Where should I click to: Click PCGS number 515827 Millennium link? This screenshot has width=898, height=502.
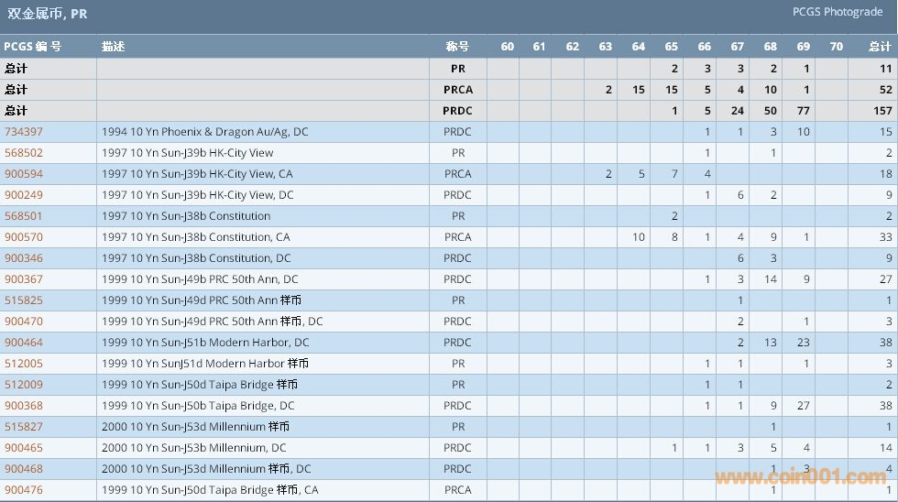tap(24, 427)
